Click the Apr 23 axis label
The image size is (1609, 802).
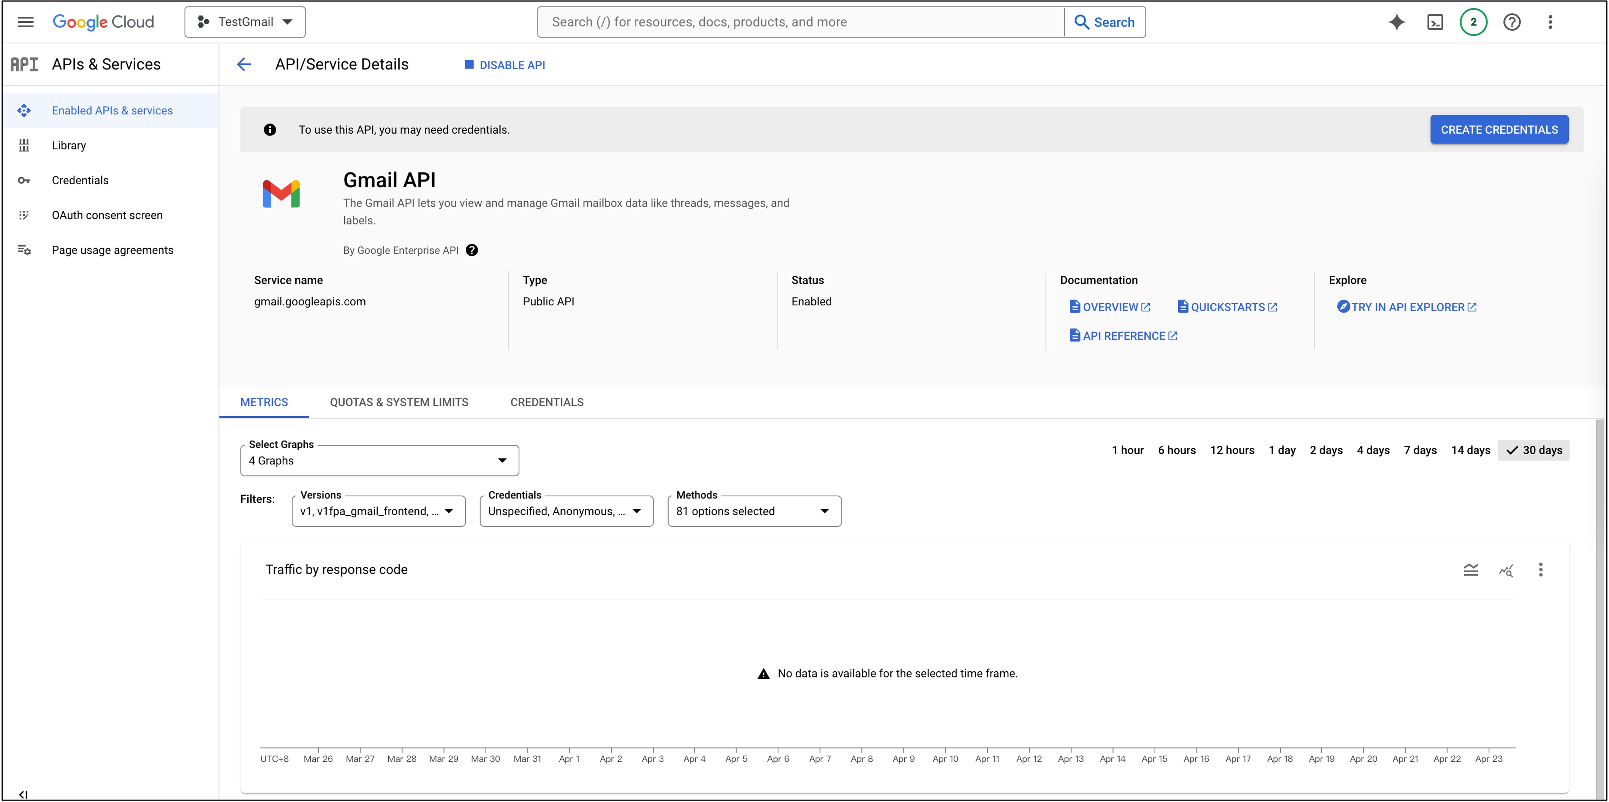coord(1489,759)
